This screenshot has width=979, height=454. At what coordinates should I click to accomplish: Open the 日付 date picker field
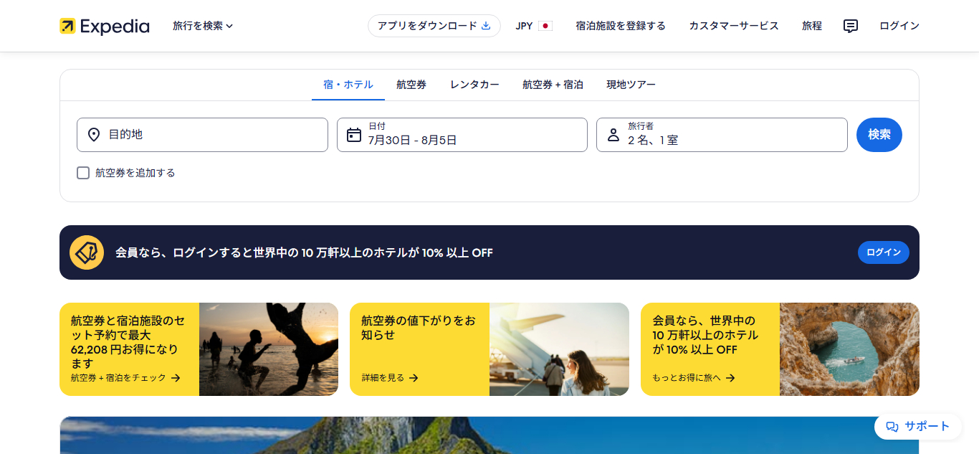pos(462,135)
